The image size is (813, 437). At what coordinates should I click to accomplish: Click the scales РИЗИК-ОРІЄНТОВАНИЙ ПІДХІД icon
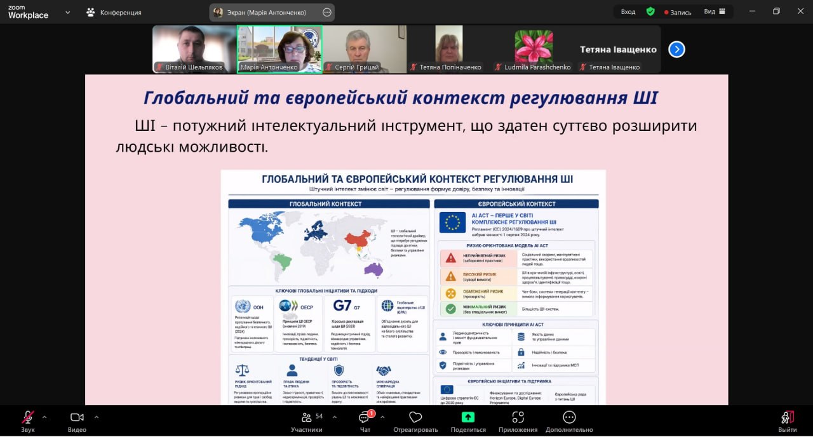click(x=242, y=370)
